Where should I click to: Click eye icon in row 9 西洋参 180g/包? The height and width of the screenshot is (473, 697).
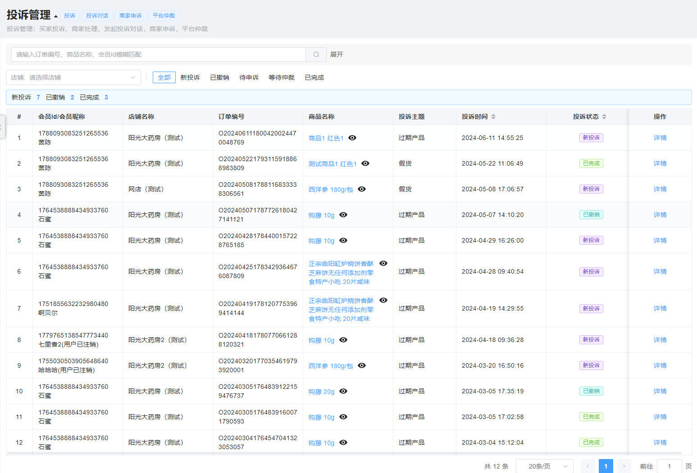(362, 365)
